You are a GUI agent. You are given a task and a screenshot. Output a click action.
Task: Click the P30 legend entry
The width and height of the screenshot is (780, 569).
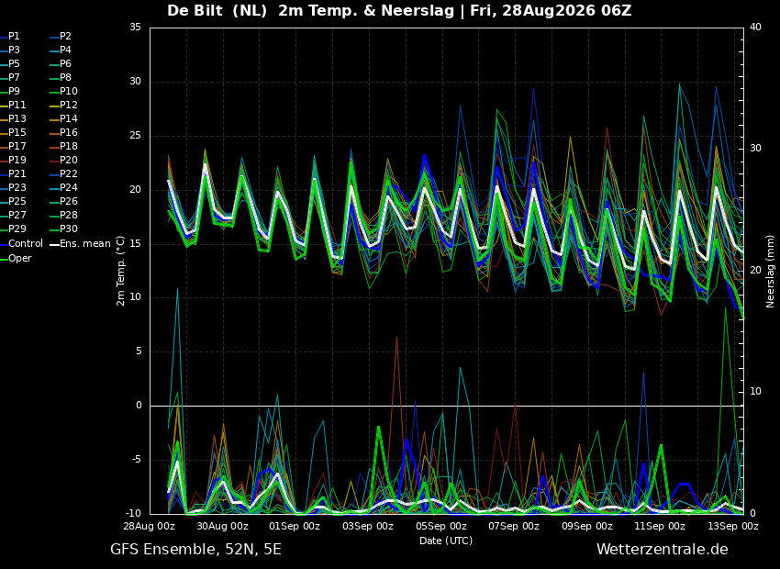click(64, 229)
